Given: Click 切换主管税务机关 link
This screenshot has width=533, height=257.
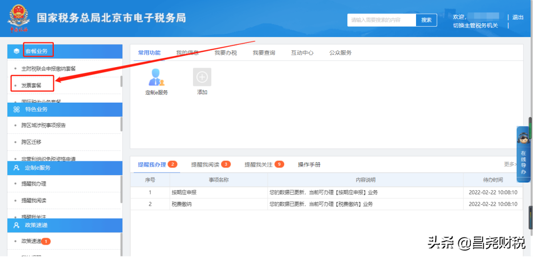Looking at the screenshot, I should [x=475, y=26].
